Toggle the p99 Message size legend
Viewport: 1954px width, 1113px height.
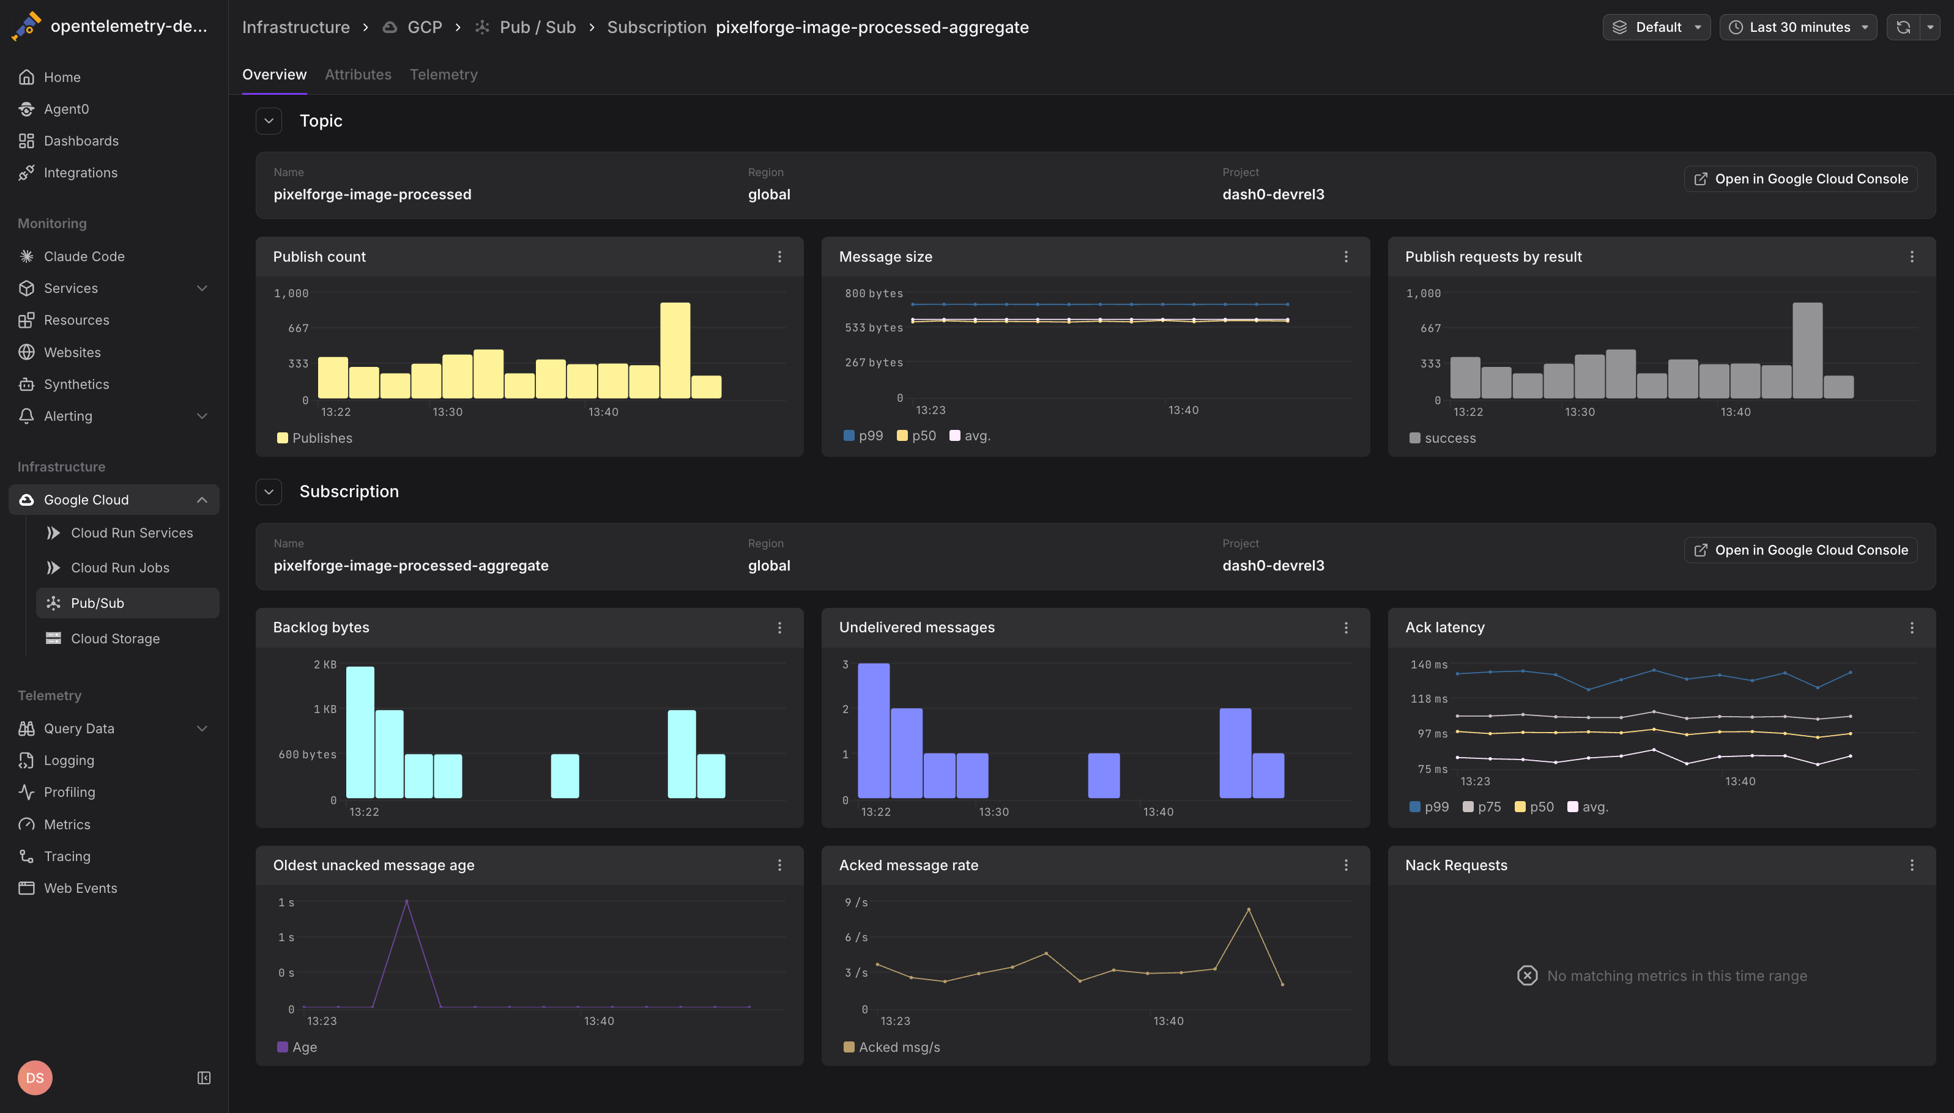coord(863,435)
